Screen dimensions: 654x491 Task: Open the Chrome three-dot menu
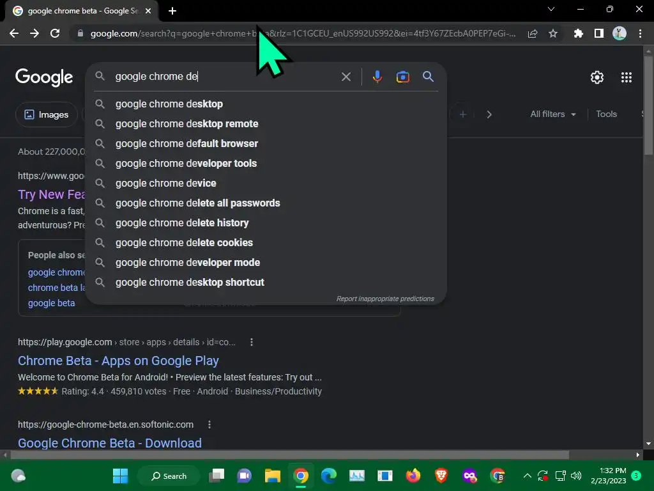(640, 33)
